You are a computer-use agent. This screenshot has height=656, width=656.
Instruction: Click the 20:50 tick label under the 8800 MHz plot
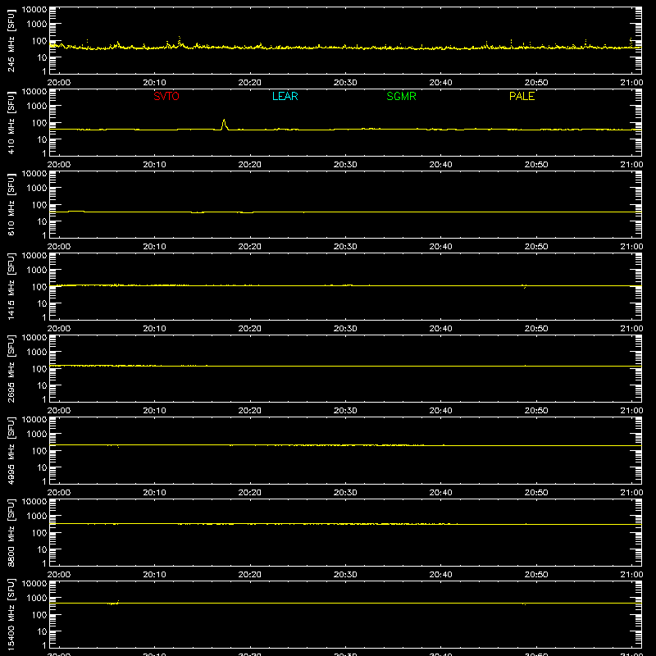(x=536, y=575)
